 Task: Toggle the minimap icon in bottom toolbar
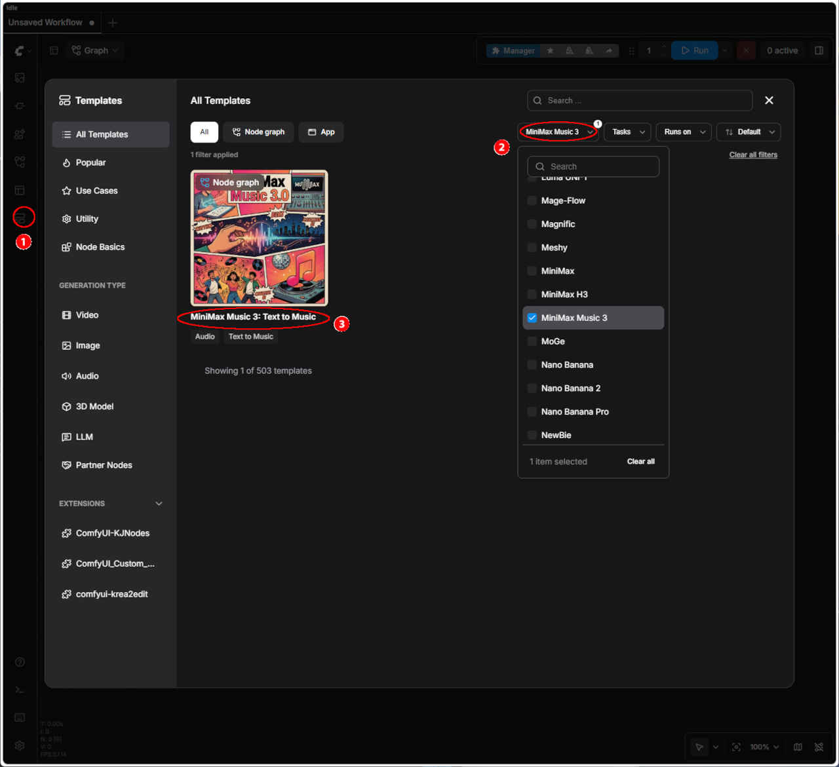[x=798, y=747]
